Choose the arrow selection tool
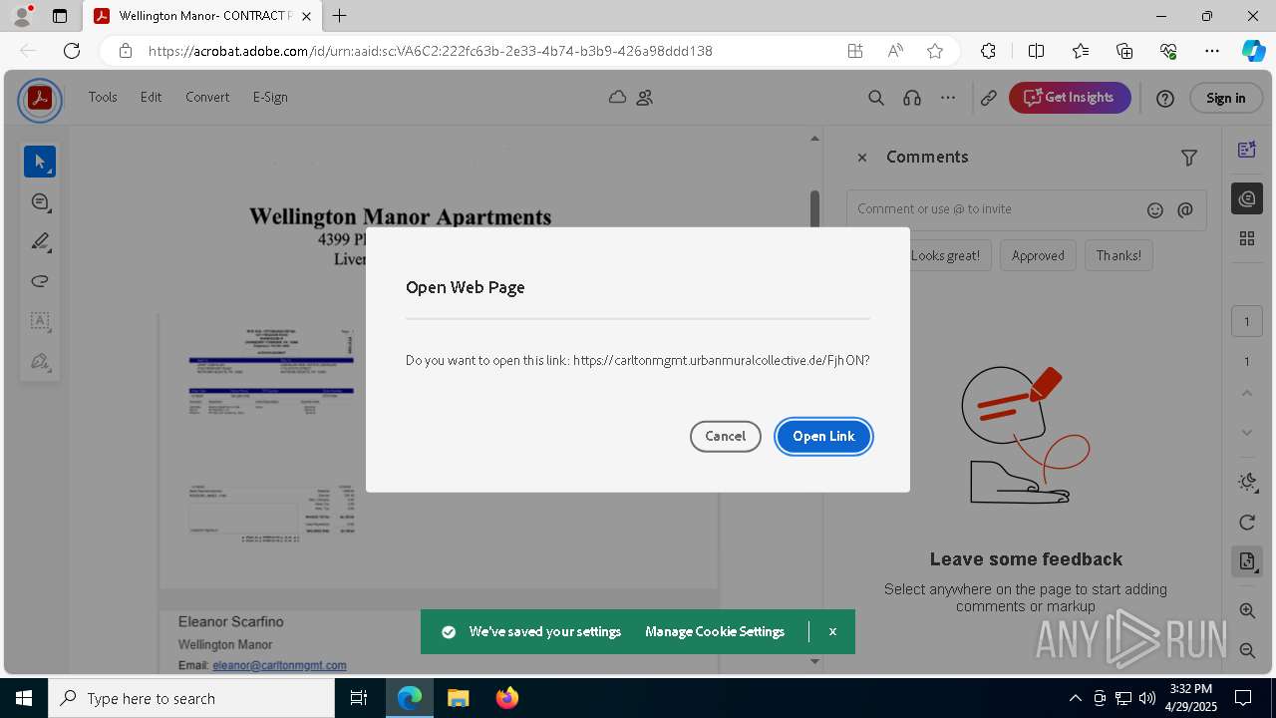1276x718 pixels. [40, 162]
